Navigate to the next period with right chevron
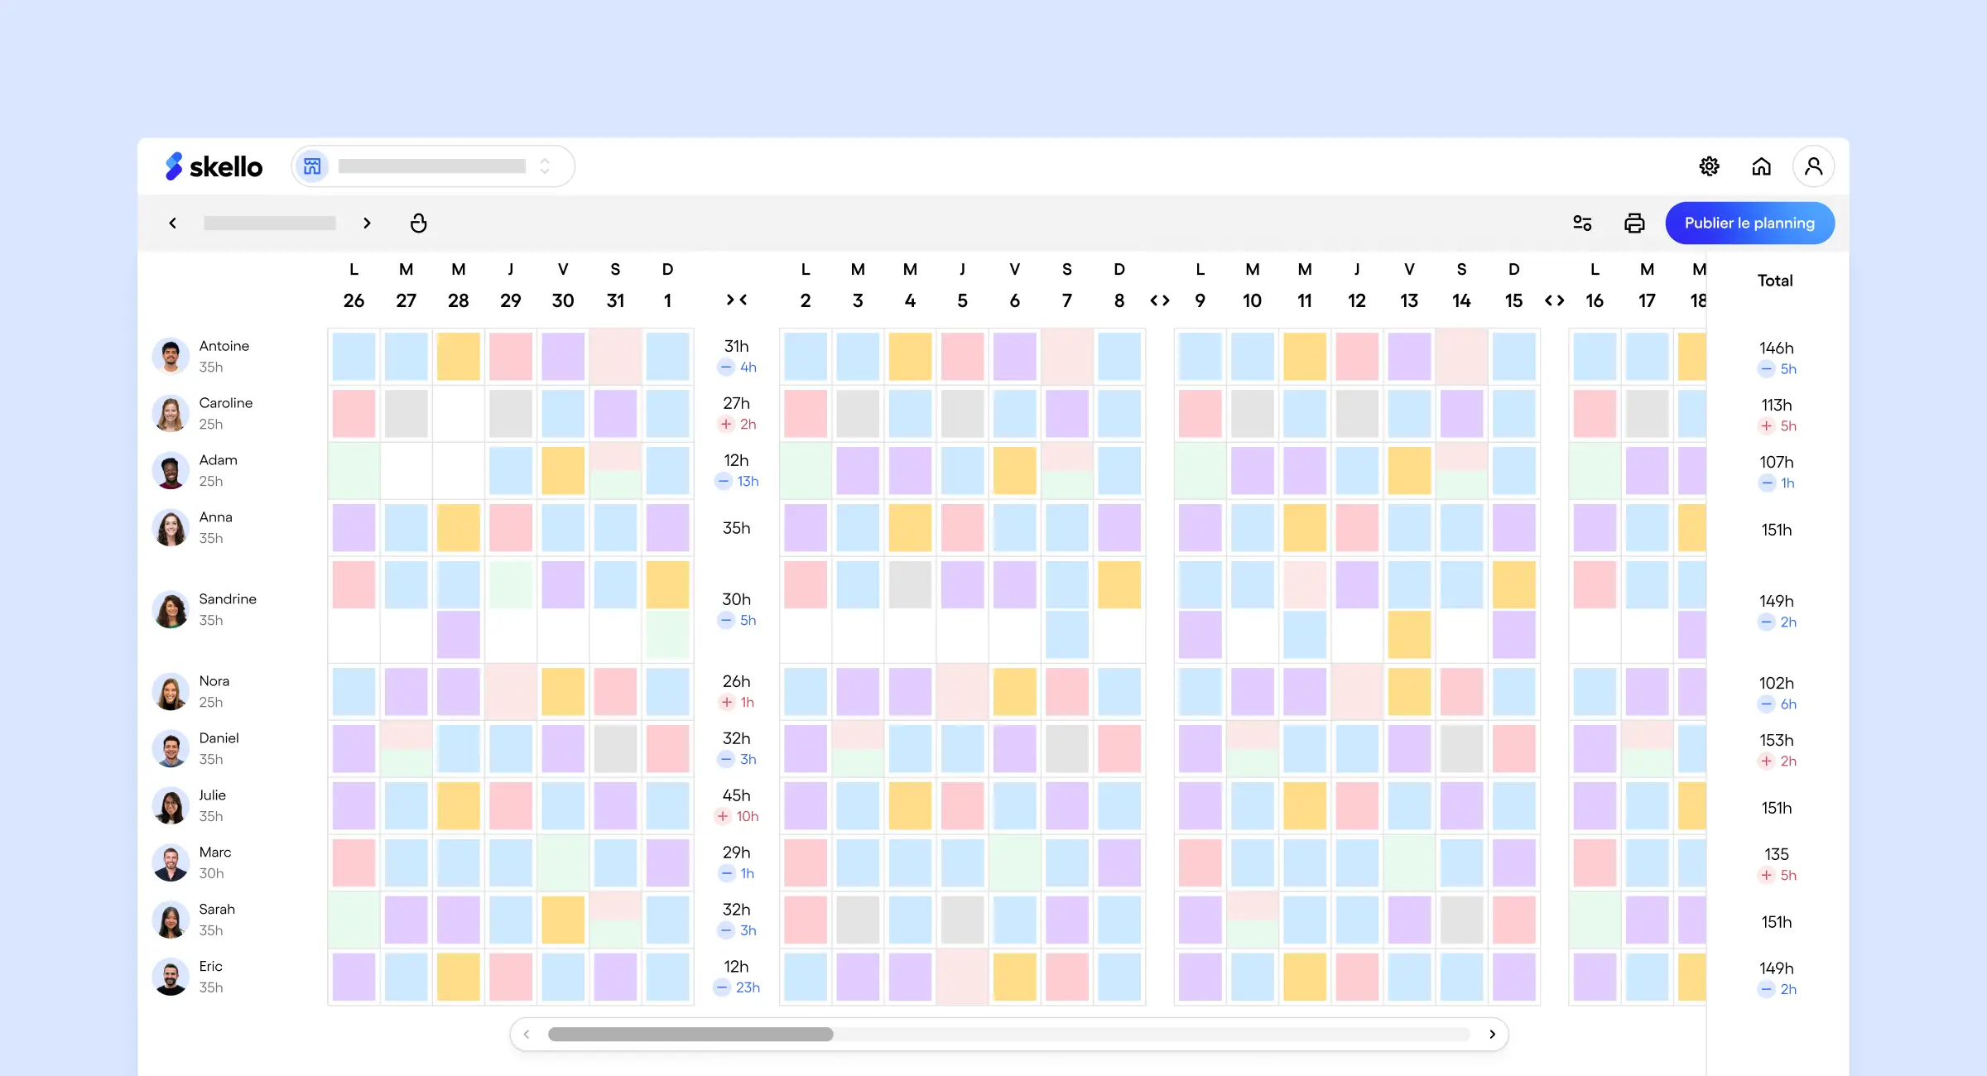This screenshot has width=1987, height=1076. pos(366,223)
